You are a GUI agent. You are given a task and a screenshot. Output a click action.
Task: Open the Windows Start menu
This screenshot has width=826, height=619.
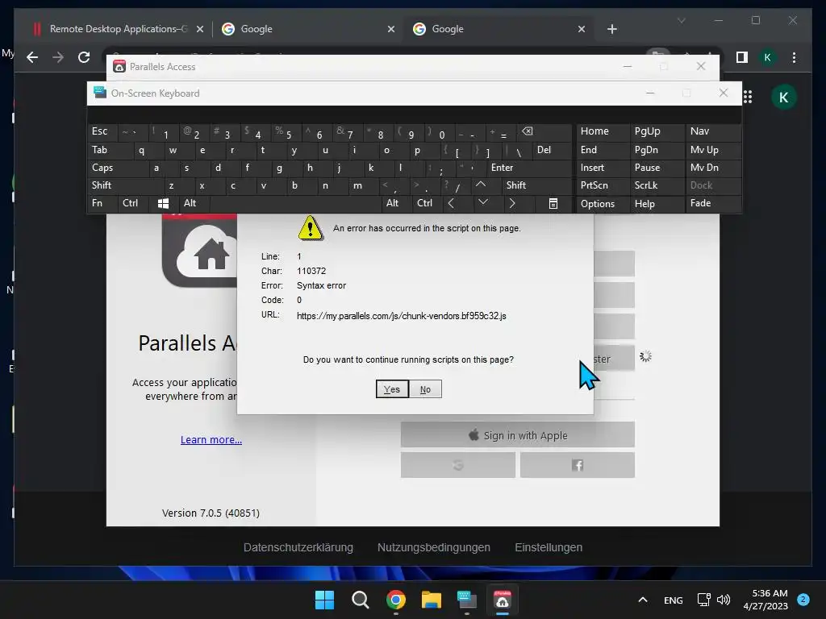pos(324,600)
